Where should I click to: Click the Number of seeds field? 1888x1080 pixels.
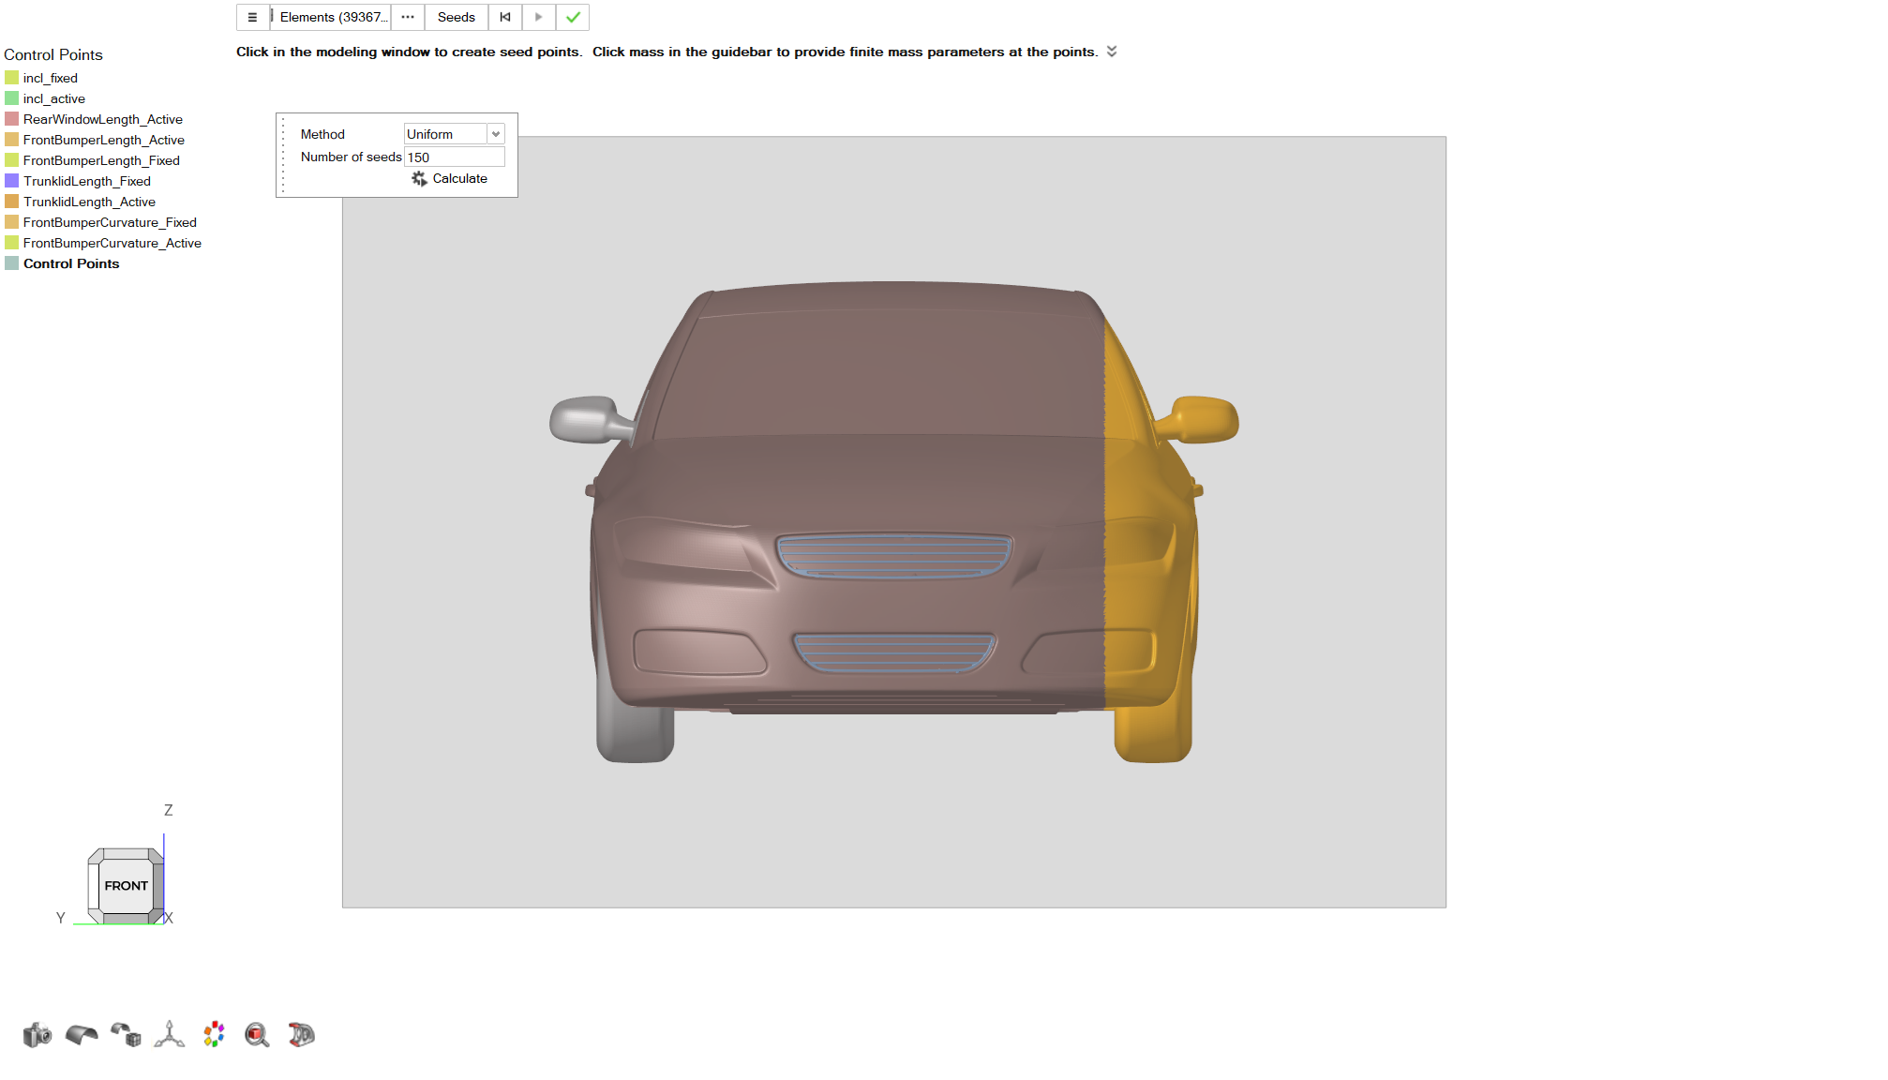[454, 157]
